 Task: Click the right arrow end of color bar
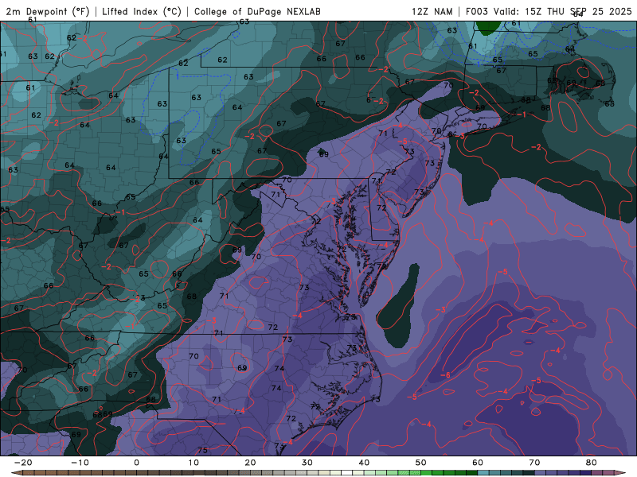pos(622,473)
